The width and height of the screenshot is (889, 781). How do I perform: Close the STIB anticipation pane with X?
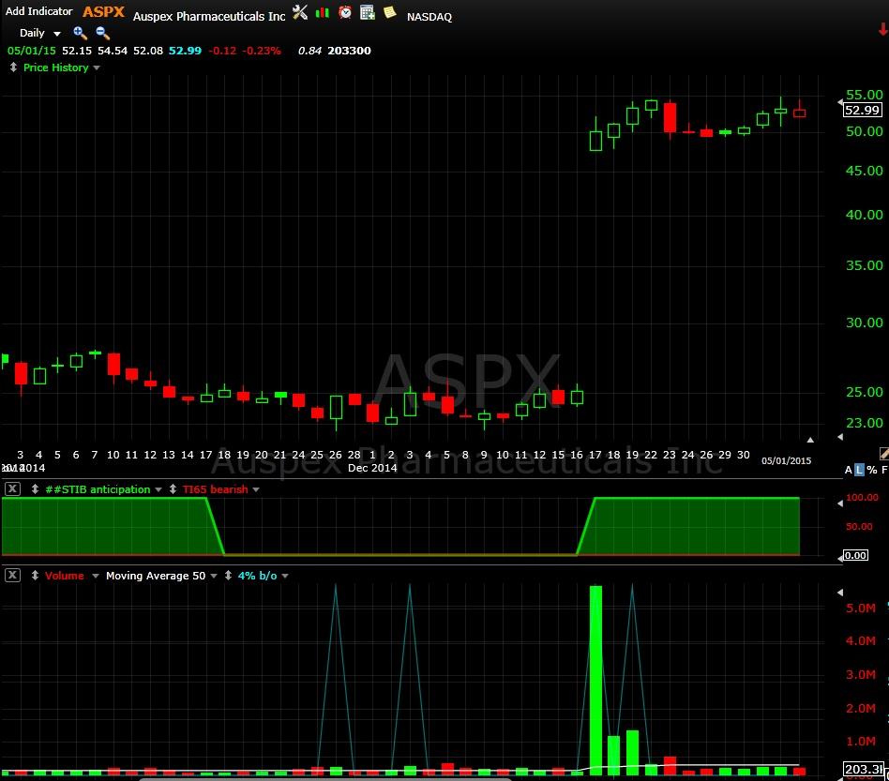click(x=12, y=489)
